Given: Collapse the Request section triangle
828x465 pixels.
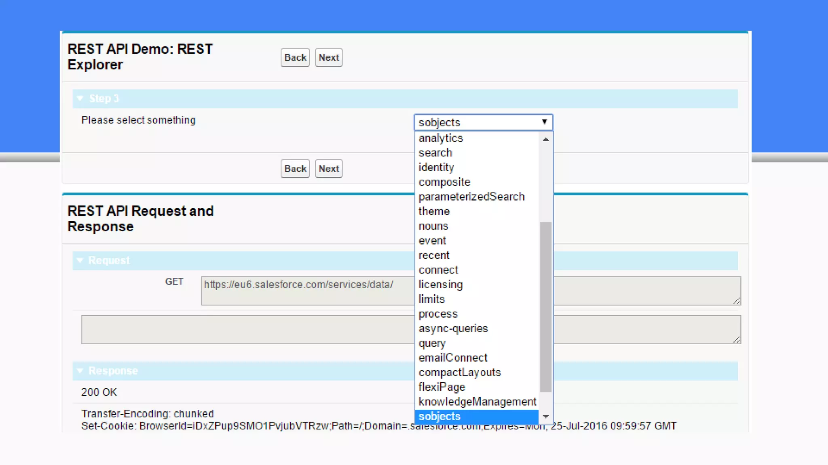Looking at the screenshot, I should click(x=80, y=260).
